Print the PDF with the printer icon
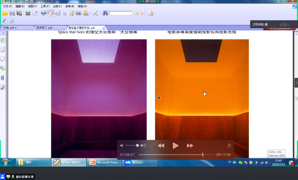This screenshot has width=298, height=180. click(x=28, y=13)
